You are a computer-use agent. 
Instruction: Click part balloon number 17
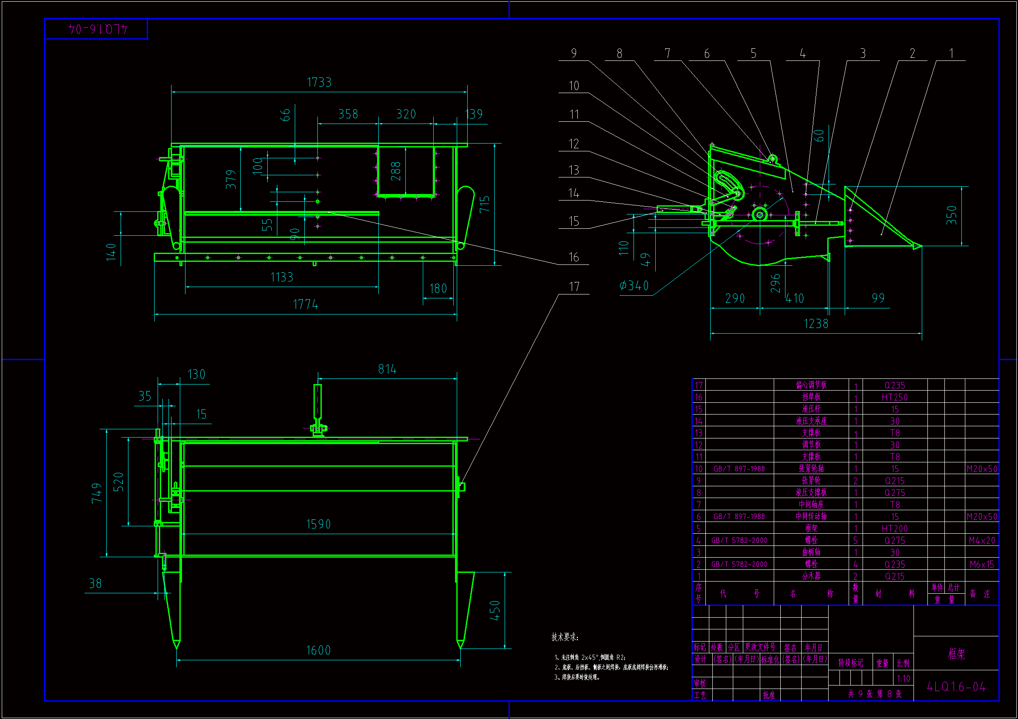click(x=574, y=287)
